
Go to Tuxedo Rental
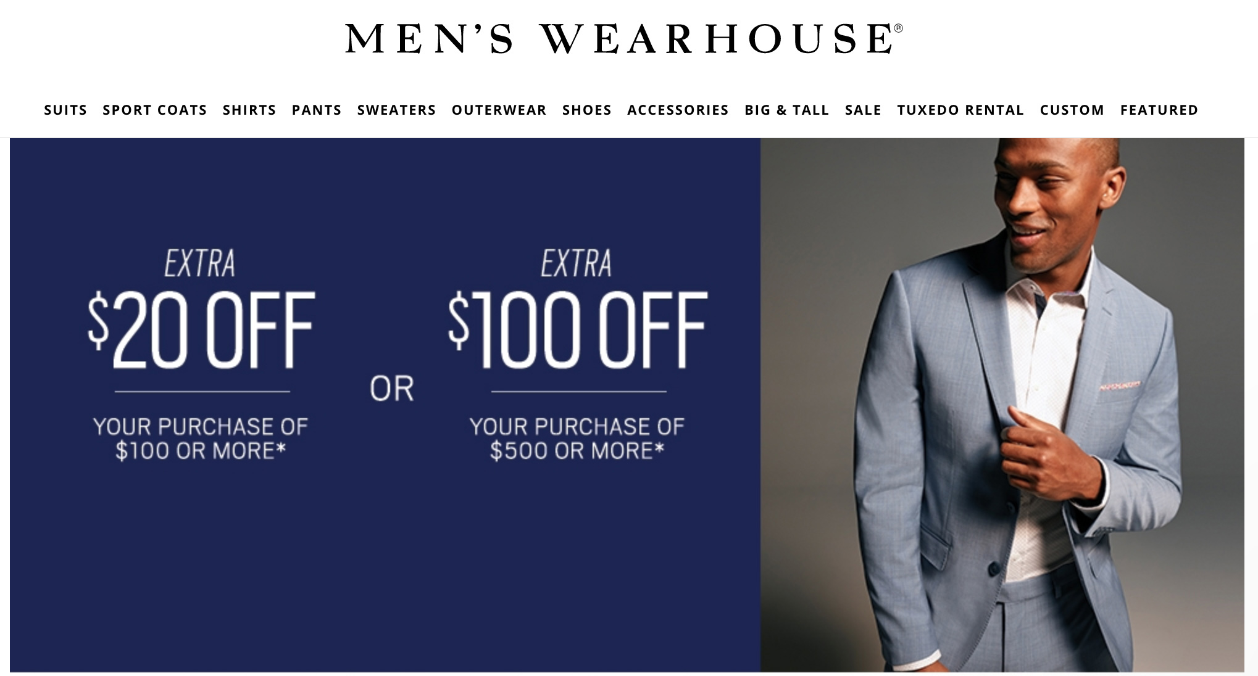coord(960,110)
